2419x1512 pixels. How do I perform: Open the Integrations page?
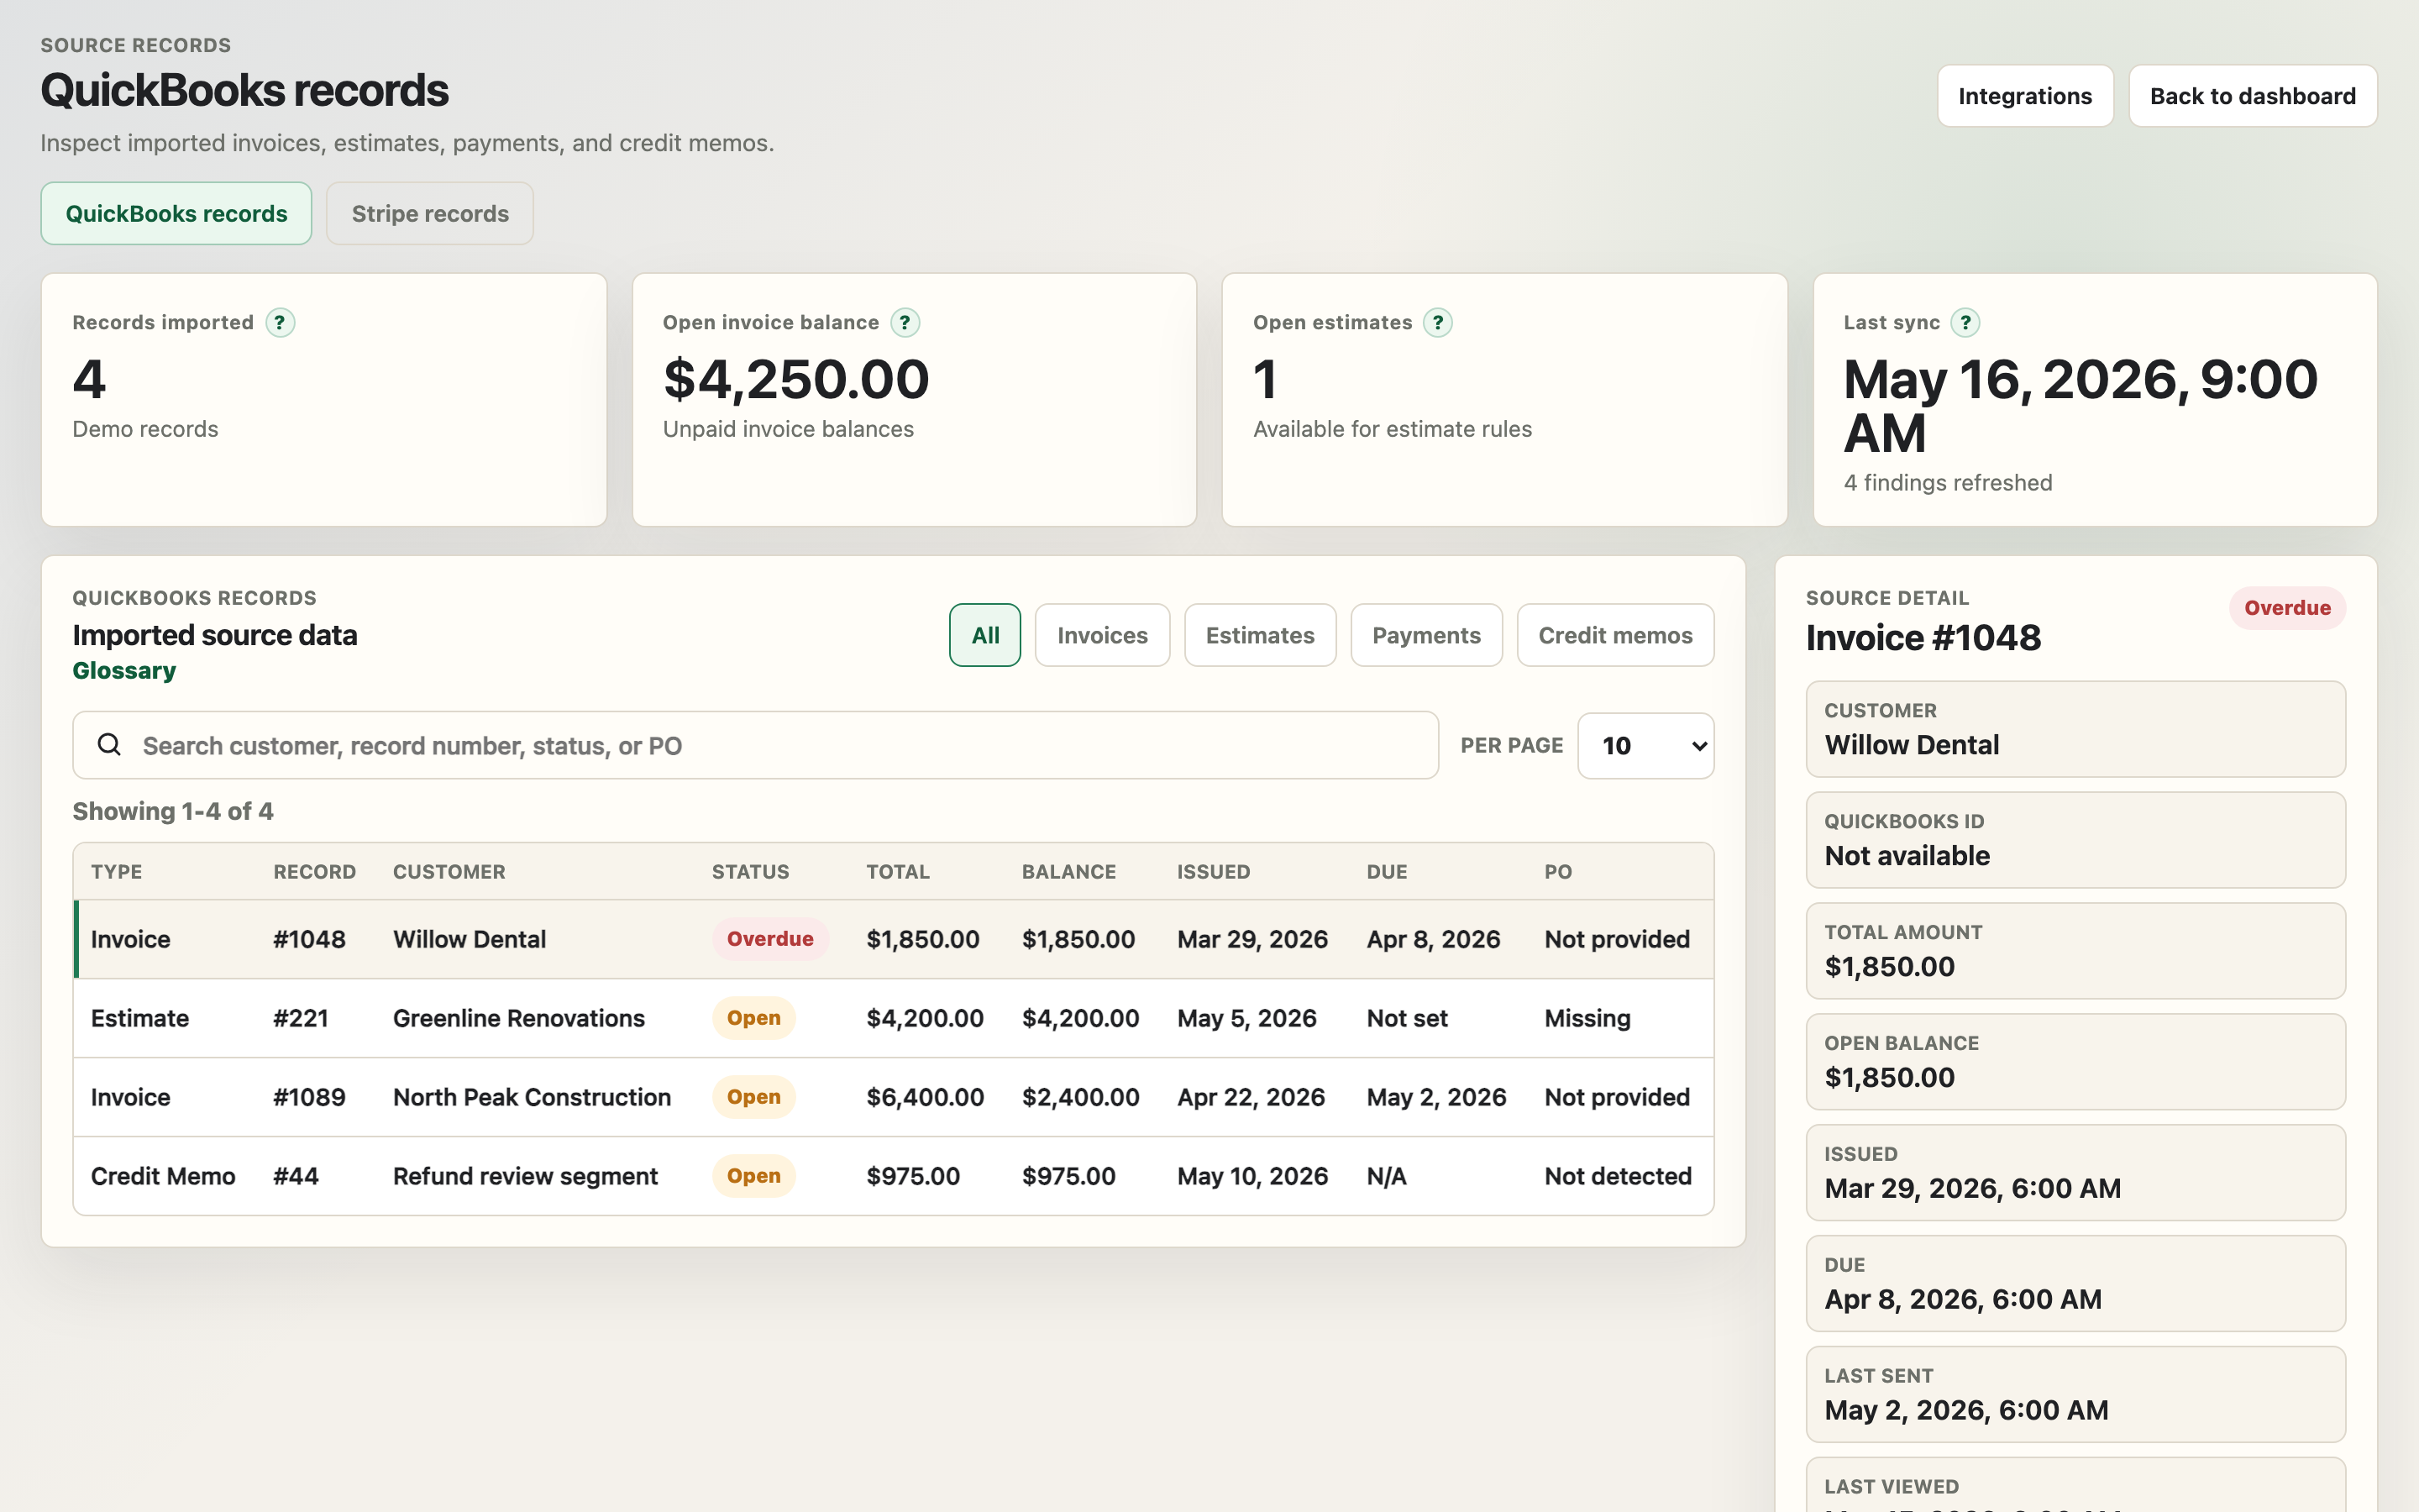click(2024, 96)
